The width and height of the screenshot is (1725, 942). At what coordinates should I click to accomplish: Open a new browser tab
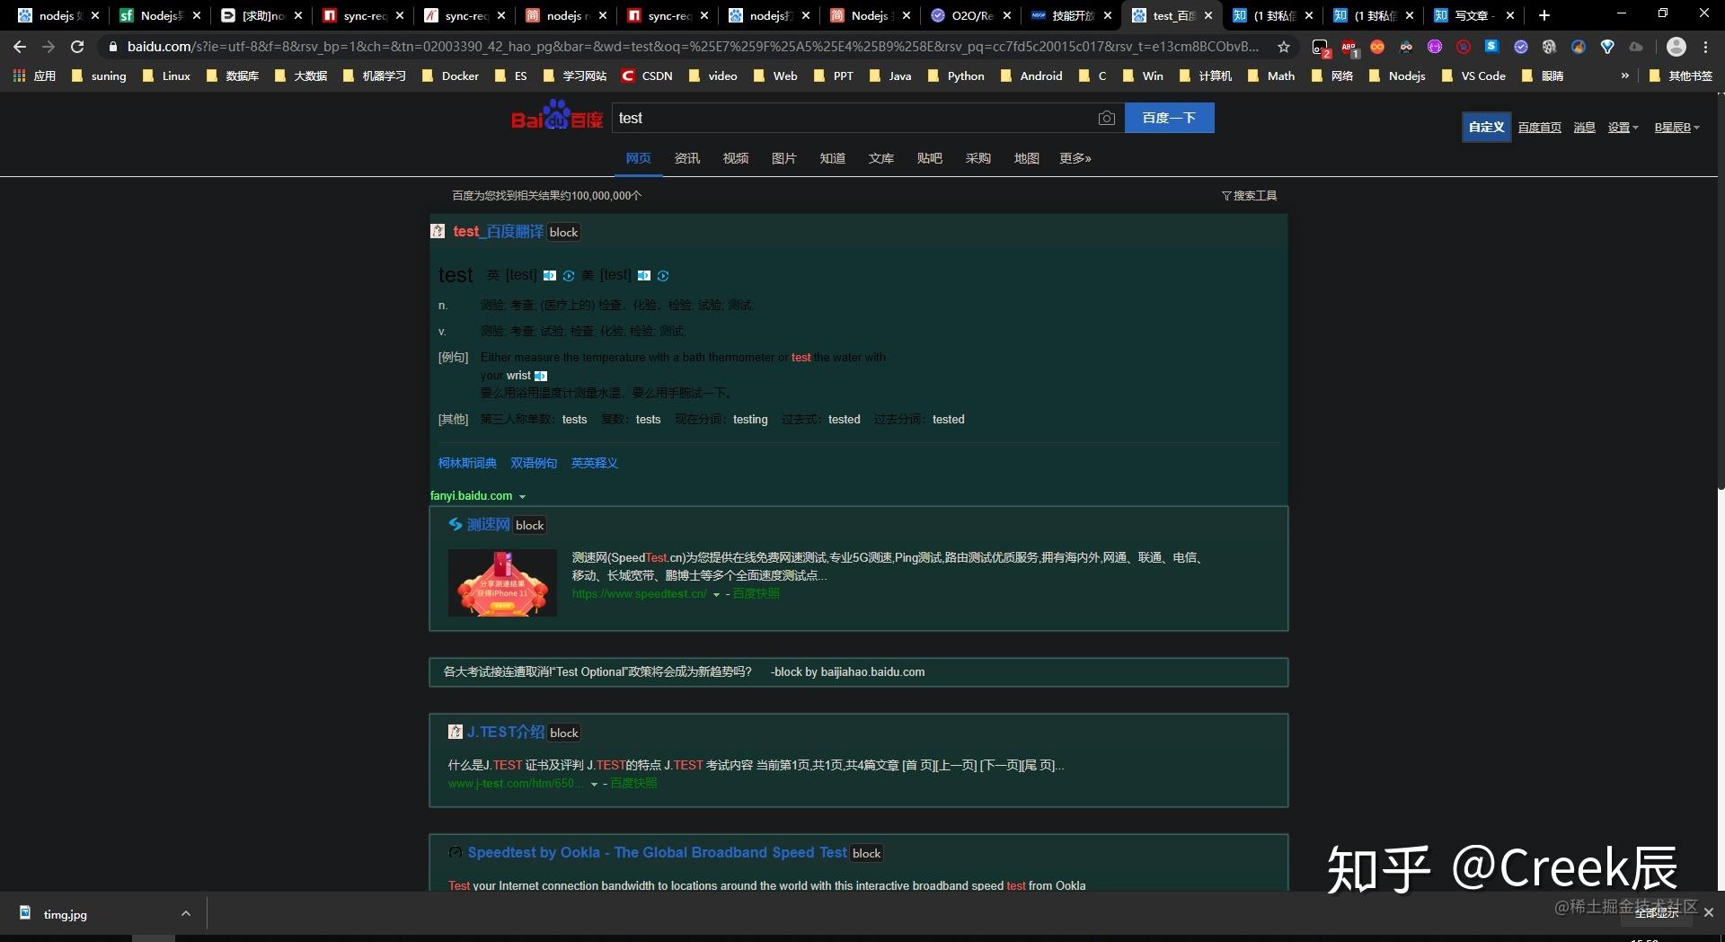(1544, 15)
